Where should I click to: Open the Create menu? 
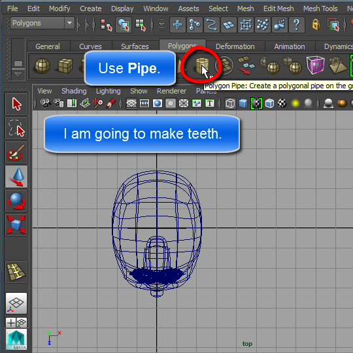coord(90,8)
